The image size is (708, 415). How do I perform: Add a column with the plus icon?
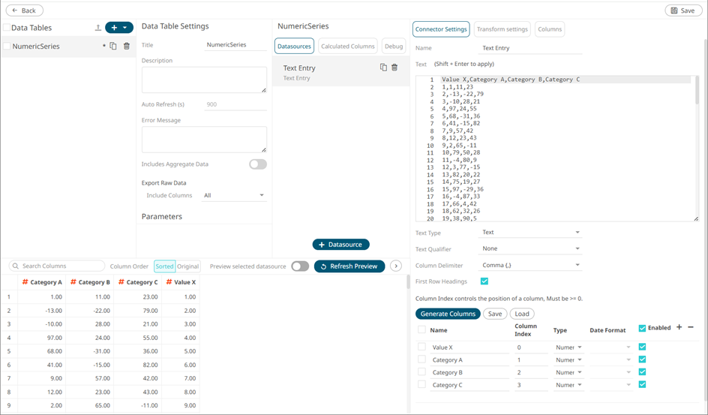pyautogui.click(x=679, y=328)
